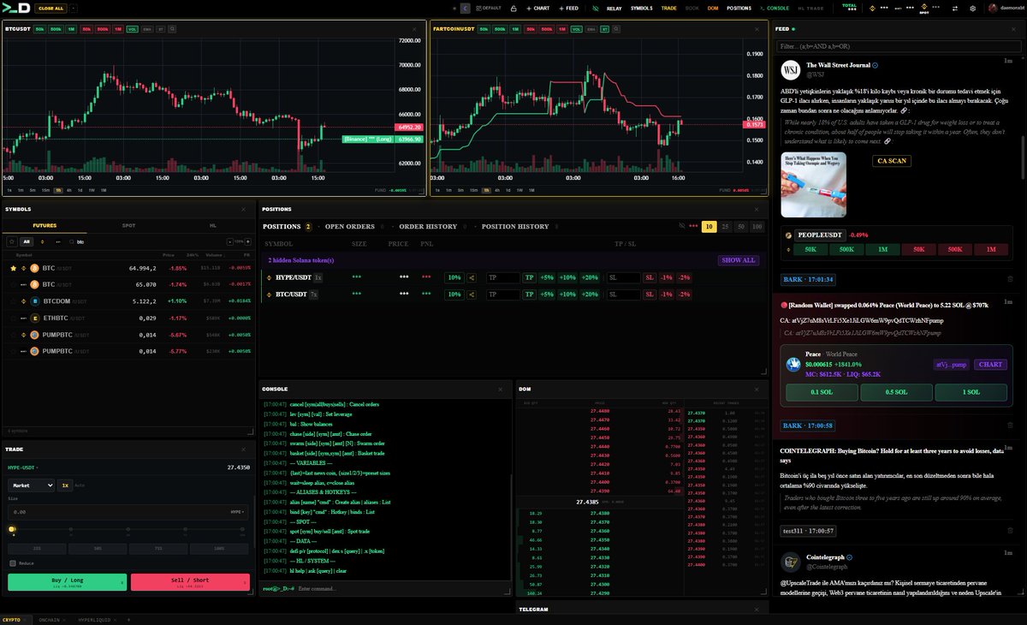Toggle VOL indicator on BTCUSDT chart
1027x625 pixels.
tap(133, 28)
